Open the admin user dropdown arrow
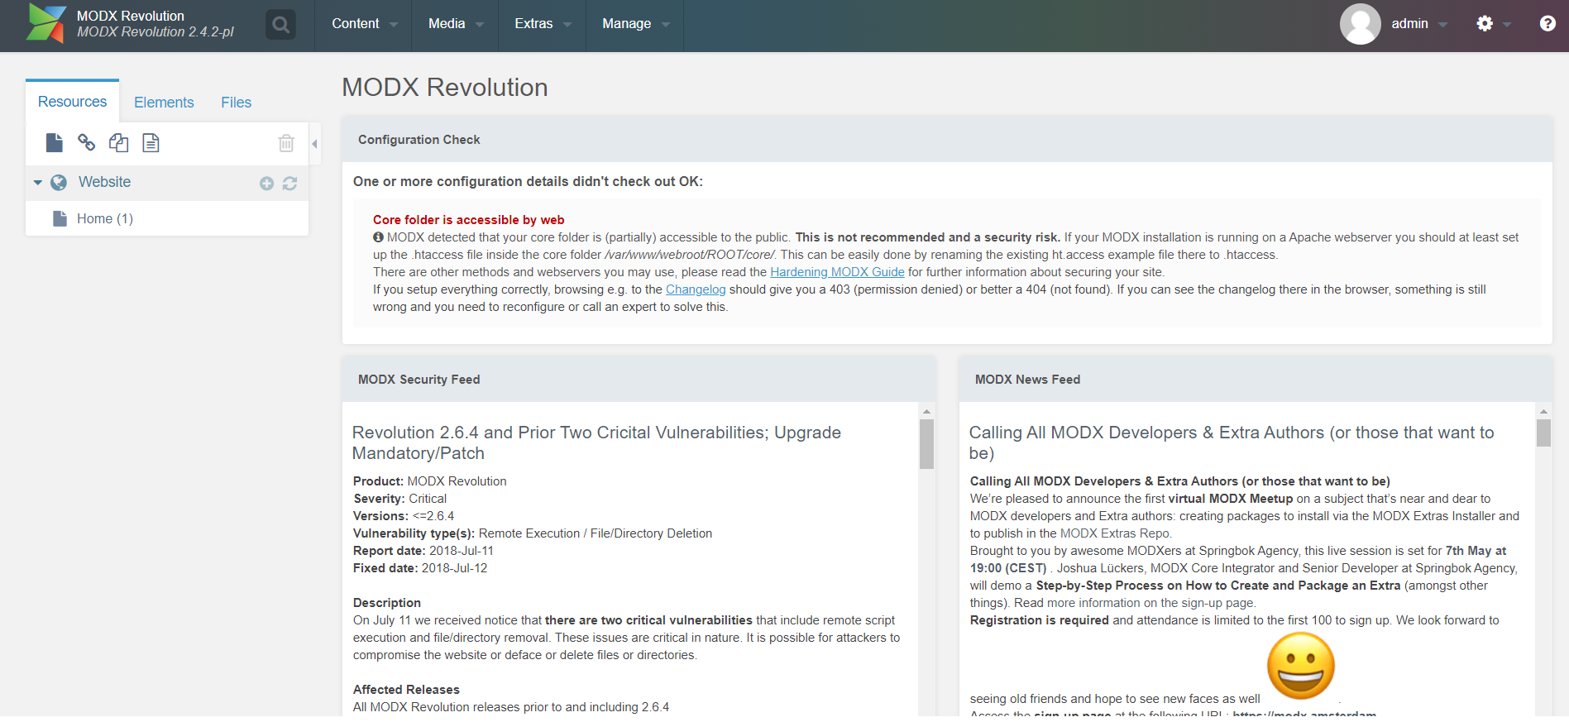Screen dimensions: 1569x722 click(1442, 25)
